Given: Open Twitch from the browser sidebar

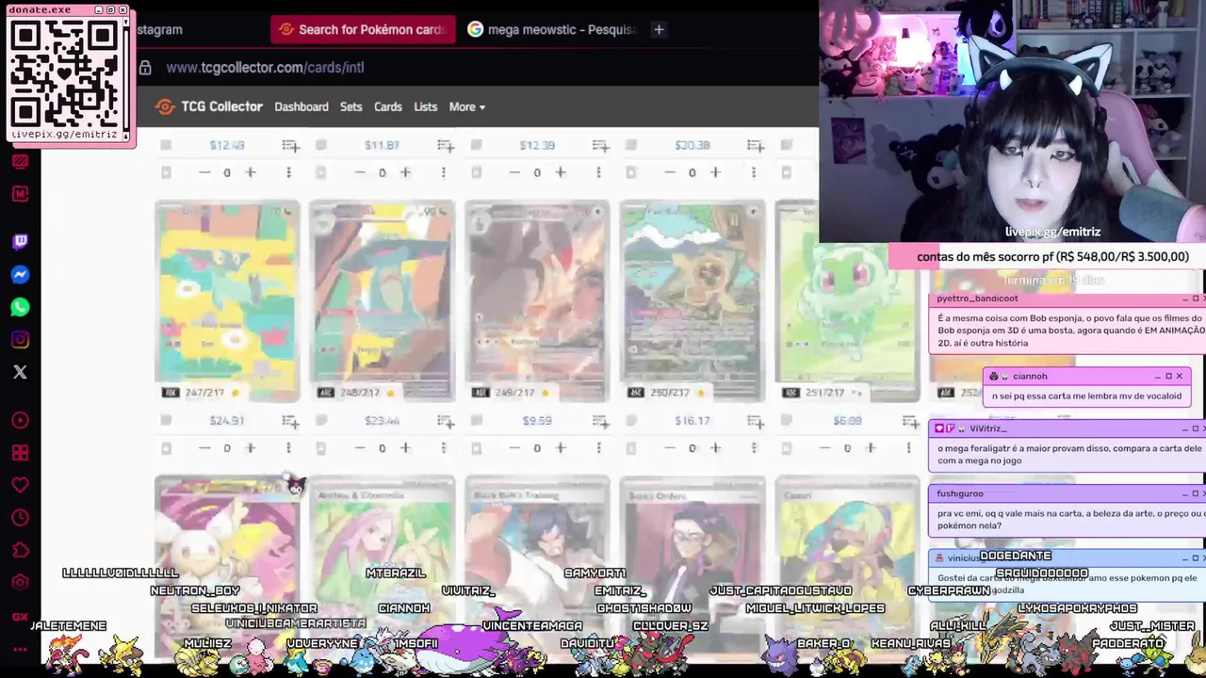Looking at the screenshot, I should point(20,241).
